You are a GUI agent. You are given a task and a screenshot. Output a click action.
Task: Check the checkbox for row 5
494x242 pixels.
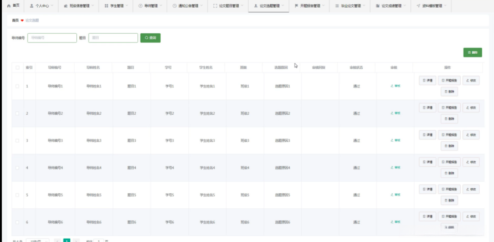[17, 195]
